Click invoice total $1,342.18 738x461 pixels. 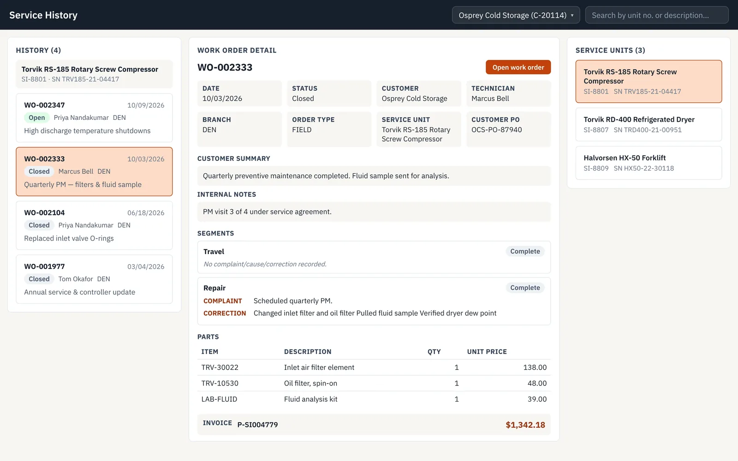[525, 425]
